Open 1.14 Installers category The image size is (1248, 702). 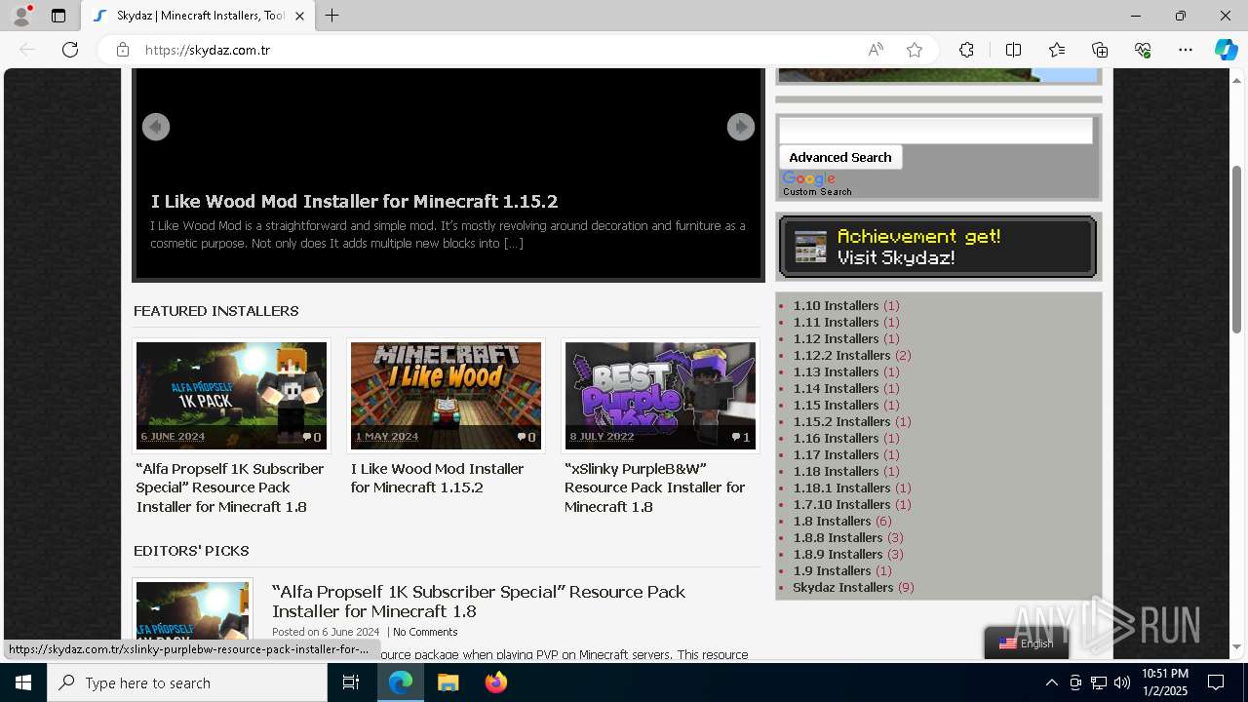[836, 388]
